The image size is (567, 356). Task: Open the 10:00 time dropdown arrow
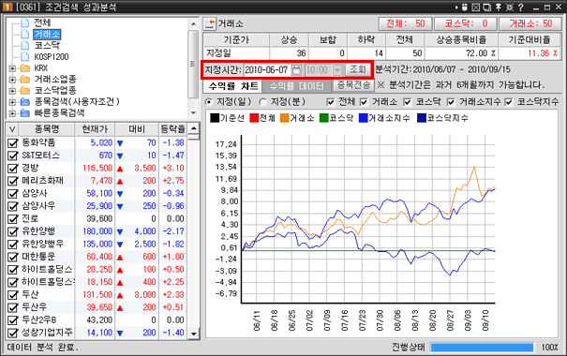(337, 69)
